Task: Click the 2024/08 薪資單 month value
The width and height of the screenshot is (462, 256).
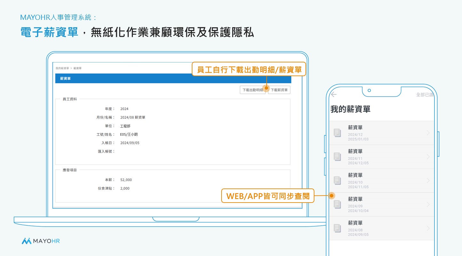Action: [133, 117]
